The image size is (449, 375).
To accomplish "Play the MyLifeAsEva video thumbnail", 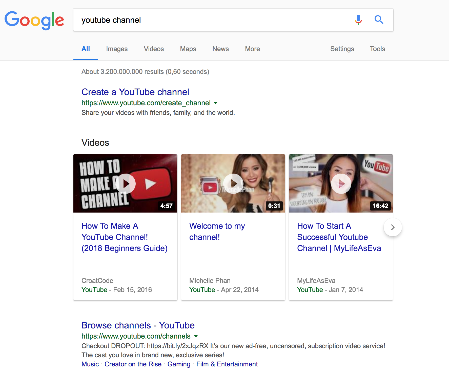I will 341,183.
